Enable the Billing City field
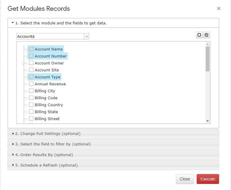The height and width of the screenshot is (190, 231). click(x=31, y=91)
